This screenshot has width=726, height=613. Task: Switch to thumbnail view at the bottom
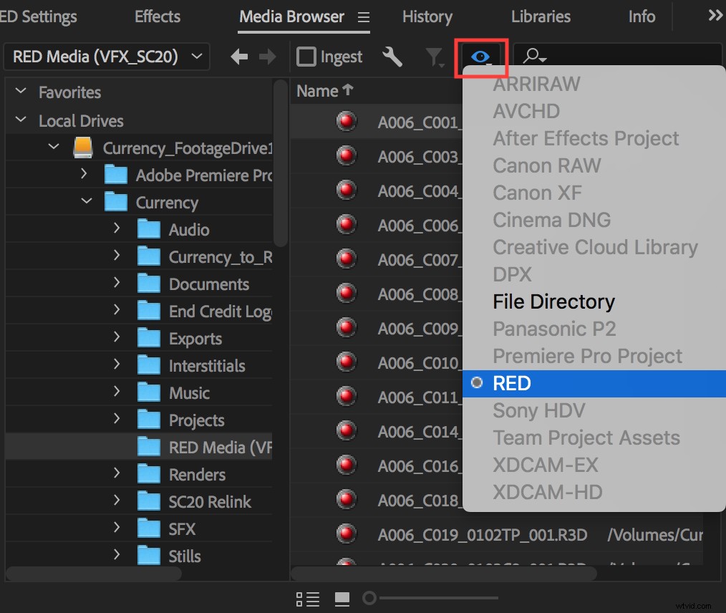pyautogui.click(x=342, y=599)
